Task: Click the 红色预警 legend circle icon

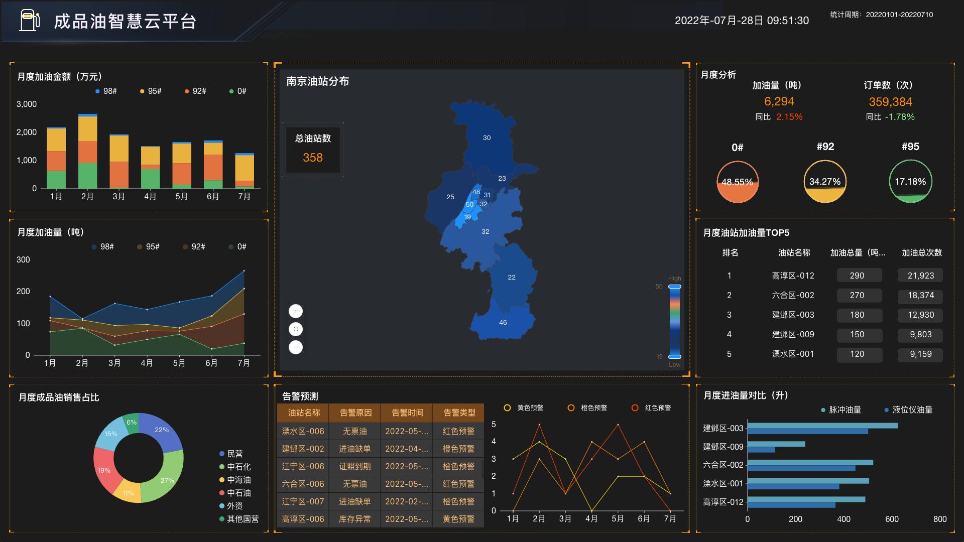Action: pyautogui.click(x=635, y=408)
